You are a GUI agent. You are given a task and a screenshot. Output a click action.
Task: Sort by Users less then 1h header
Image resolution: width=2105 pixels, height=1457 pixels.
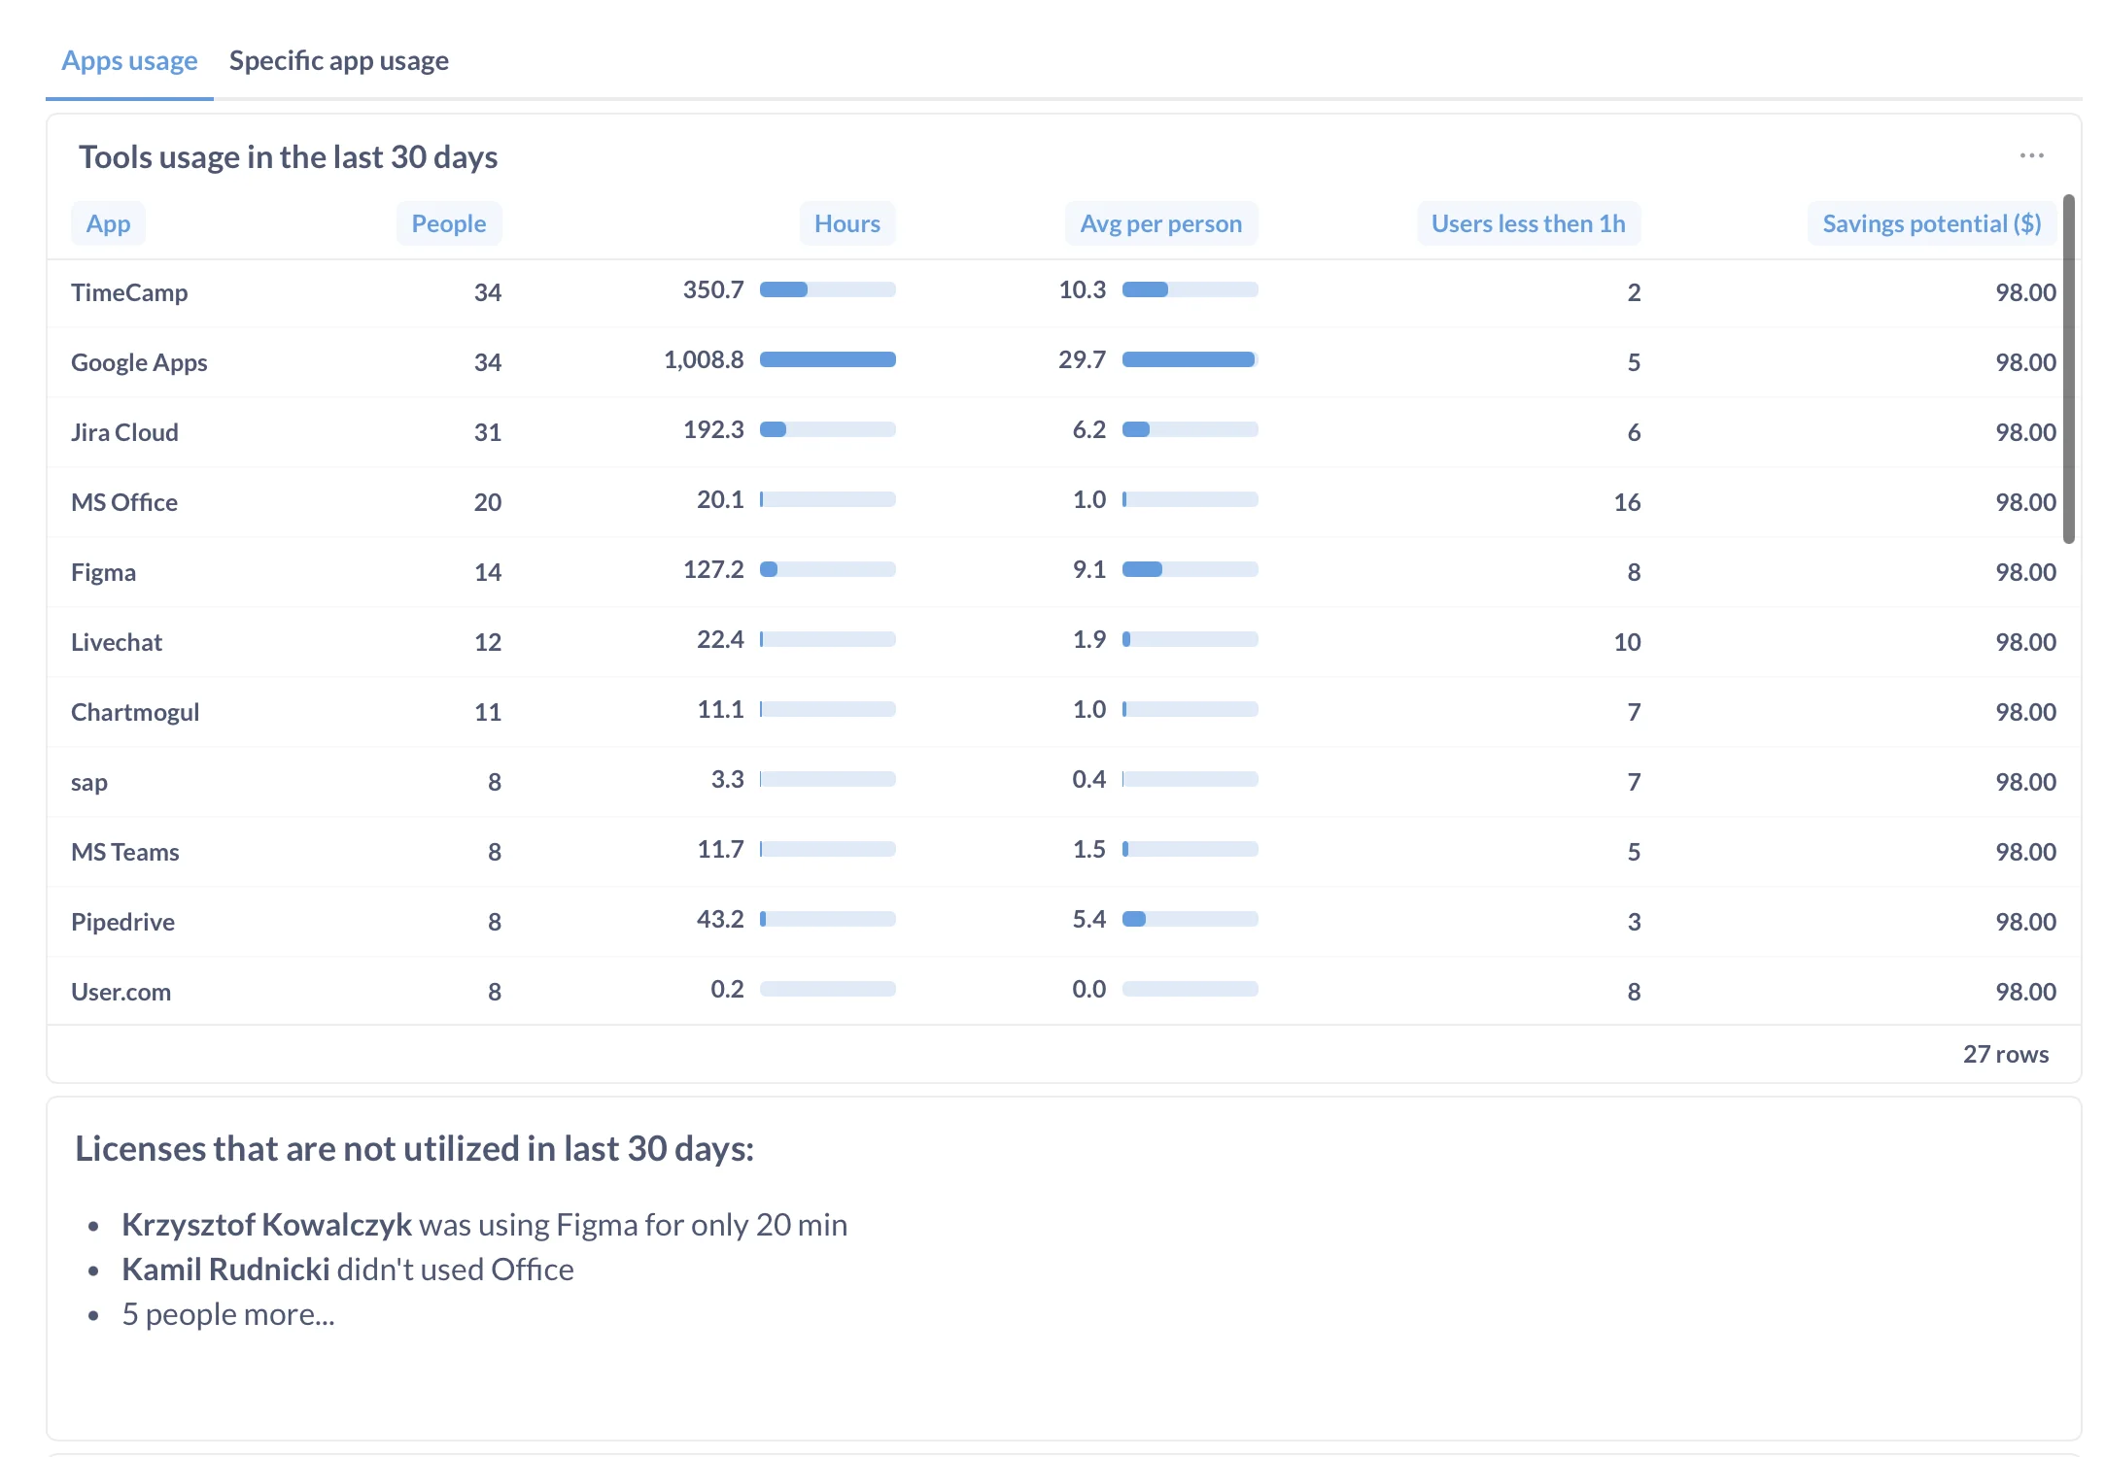[1529, 223]
